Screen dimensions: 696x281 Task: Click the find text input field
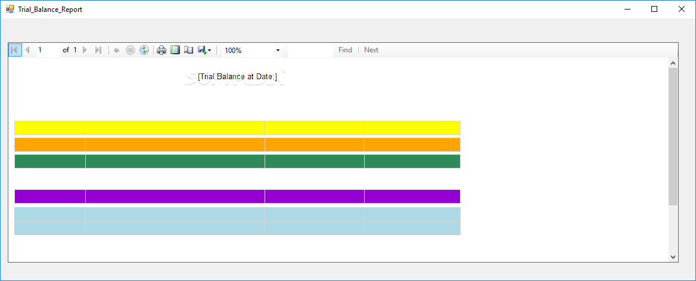click(x=310, y=50)
